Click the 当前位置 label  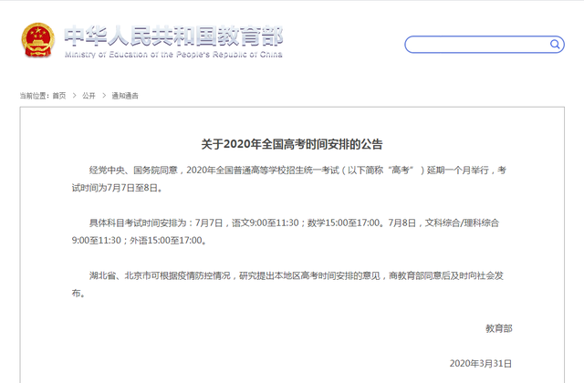point(35,96)
